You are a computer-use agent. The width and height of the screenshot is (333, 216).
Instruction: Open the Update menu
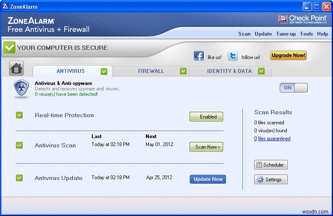coord(263,34)
